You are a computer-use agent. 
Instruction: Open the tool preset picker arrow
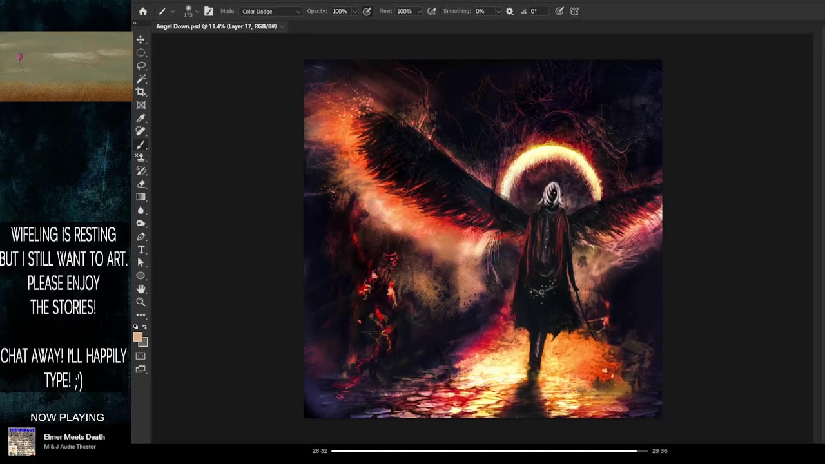point(173,12)
